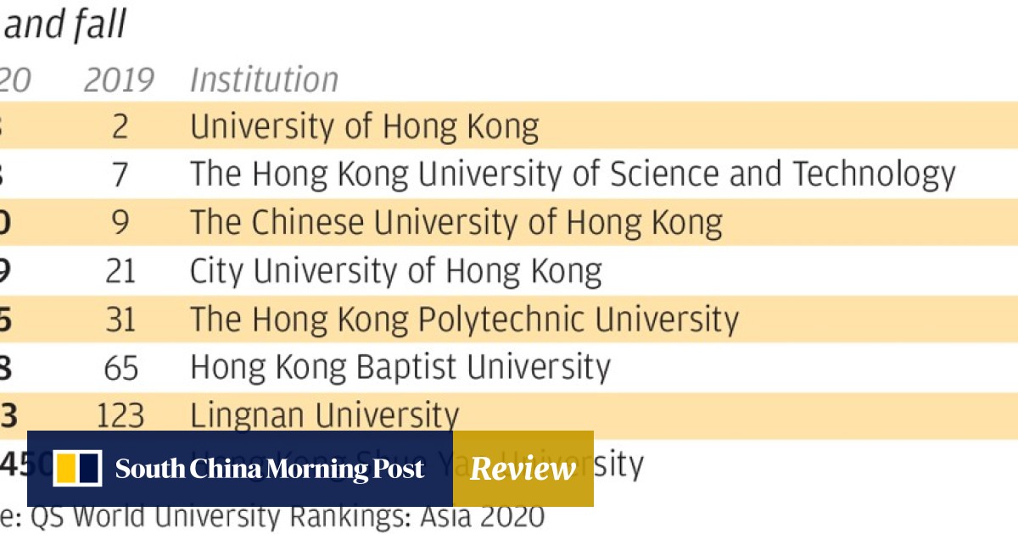Click City University of Hong Kong entry
This screenshot has width=1018, height=534.
(395, 271)
